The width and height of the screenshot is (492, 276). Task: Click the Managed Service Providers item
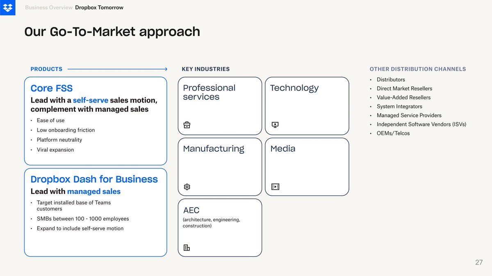click(x=409, y=115)
